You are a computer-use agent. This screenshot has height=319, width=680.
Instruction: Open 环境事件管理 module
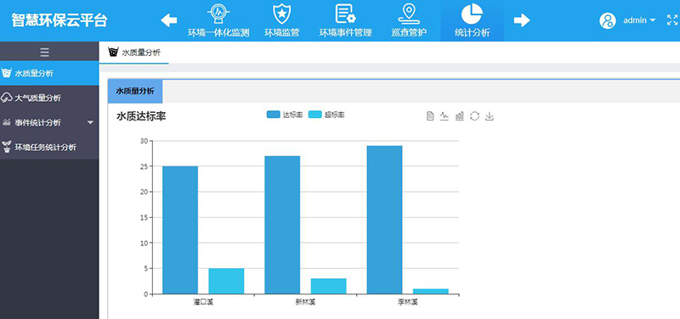[x=346, y=20]
